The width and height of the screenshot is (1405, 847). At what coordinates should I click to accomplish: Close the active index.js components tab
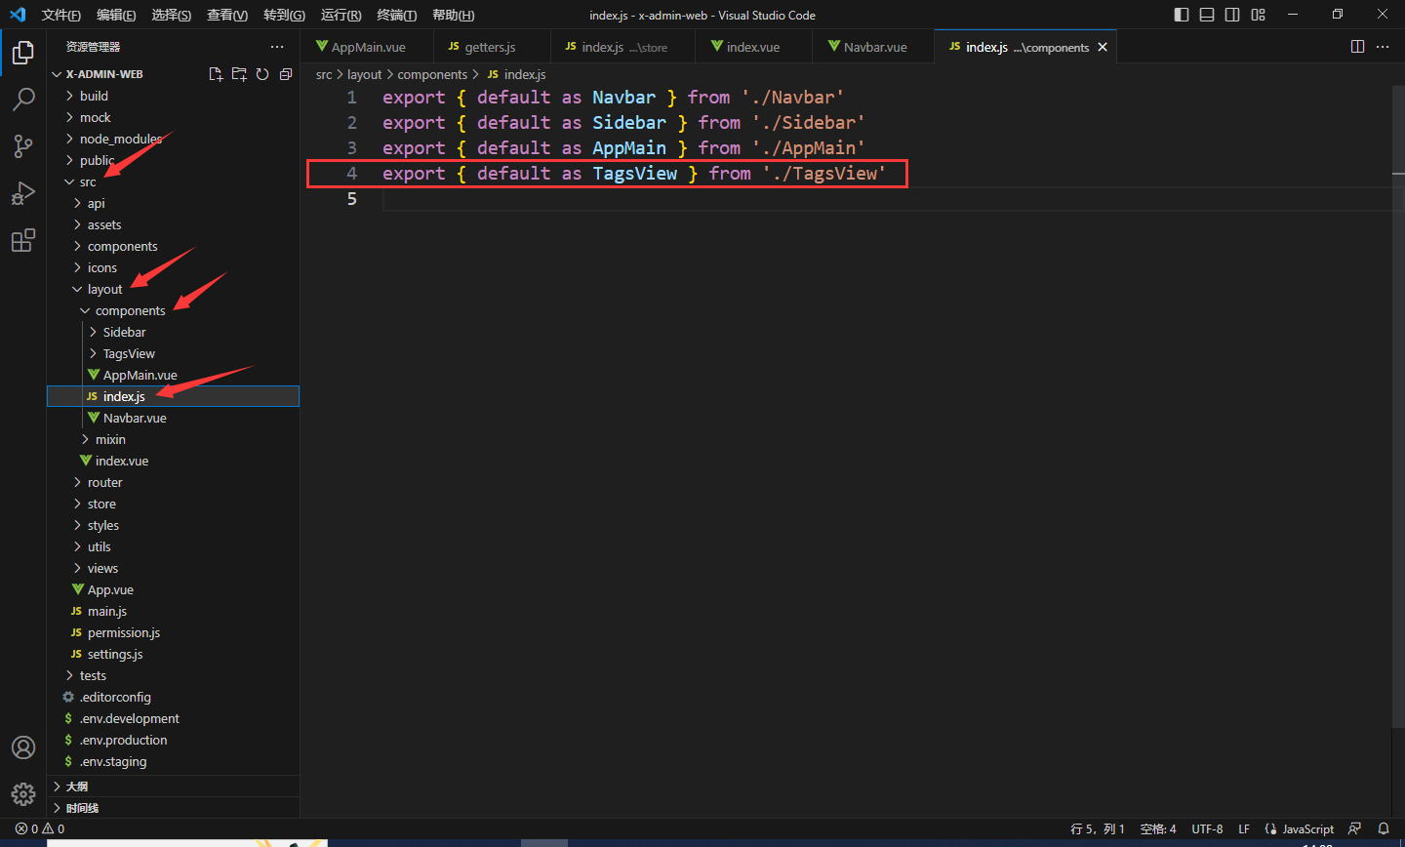1103,47
